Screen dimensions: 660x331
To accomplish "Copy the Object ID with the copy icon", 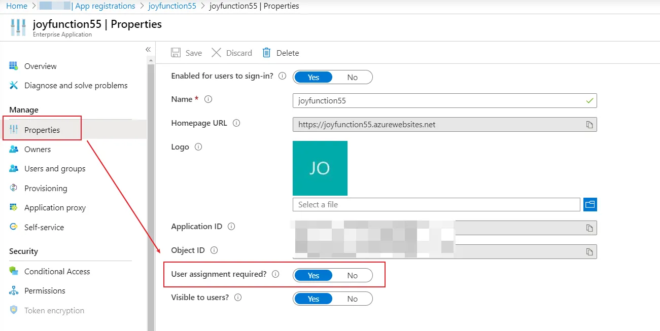I will [x=589, y=252].
